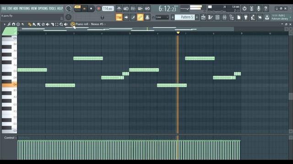The image size is (293, 164).
Task: Click the tempo field showing 114
Action: click(x=108, y=9)
